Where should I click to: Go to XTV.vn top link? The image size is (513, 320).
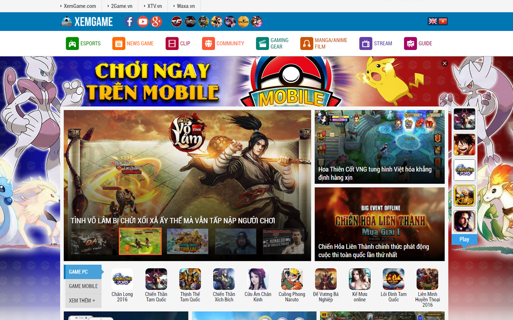click(x=154, y=6)
